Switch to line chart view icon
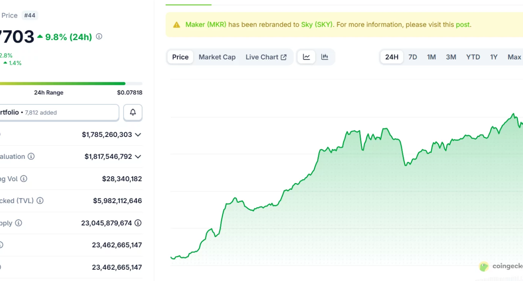Image resolution: width=523 pixels, height=281 pixels. tap(307, 57)
